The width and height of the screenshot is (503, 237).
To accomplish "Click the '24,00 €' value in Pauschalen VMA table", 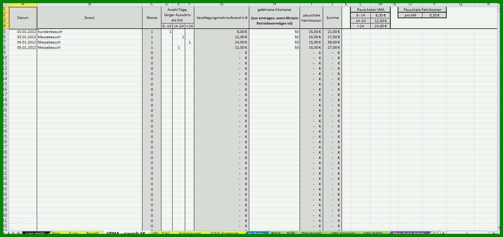I will 380,26.
